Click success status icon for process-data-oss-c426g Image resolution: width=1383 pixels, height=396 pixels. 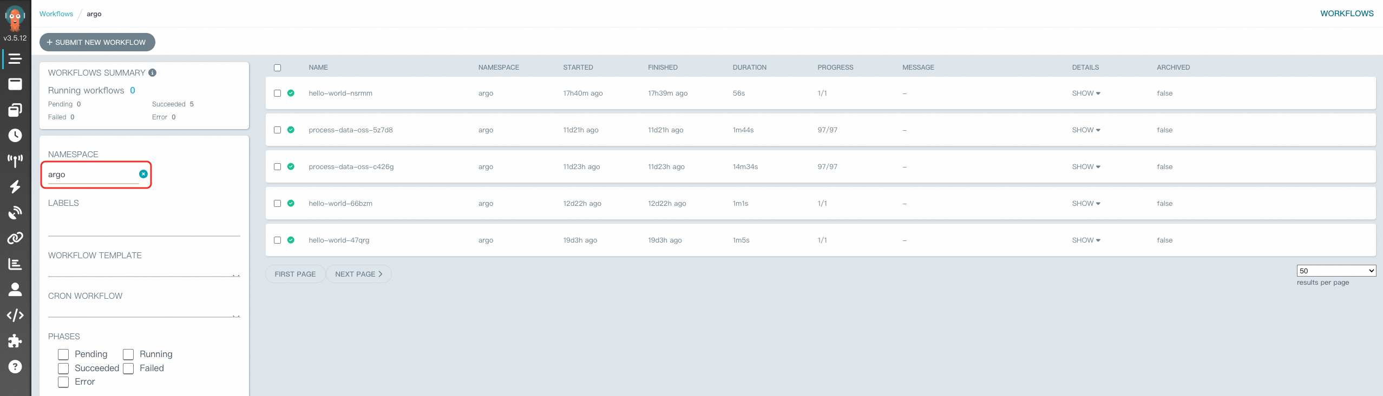click(291, 166)
